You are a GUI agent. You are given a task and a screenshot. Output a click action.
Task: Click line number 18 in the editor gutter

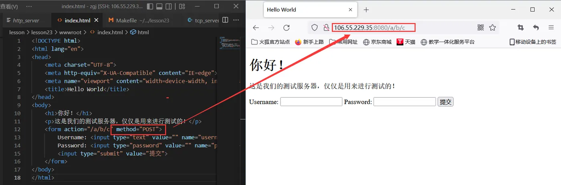[x=17, y=177]
